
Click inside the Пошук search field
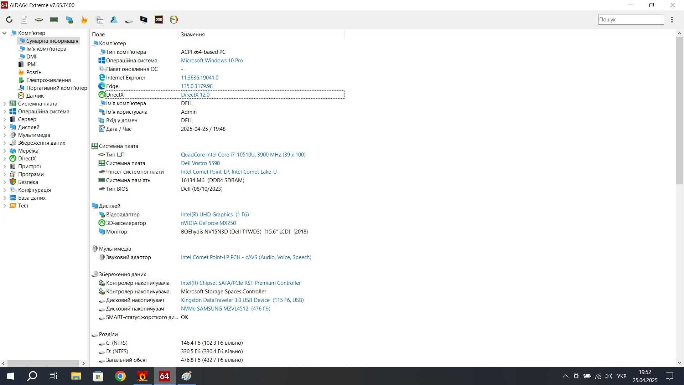tap(631, 20)
